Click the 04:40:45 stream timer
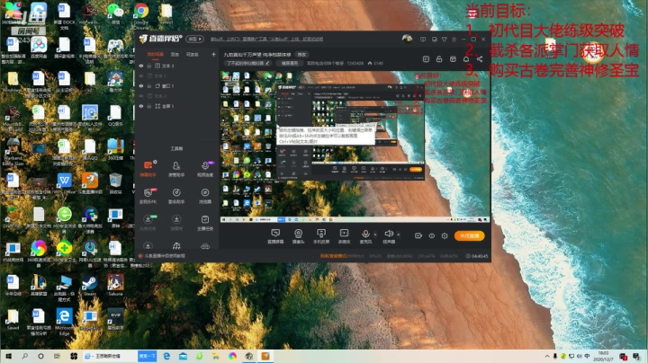The height and width of the screenshot is (363, 648). pos(477,256)
